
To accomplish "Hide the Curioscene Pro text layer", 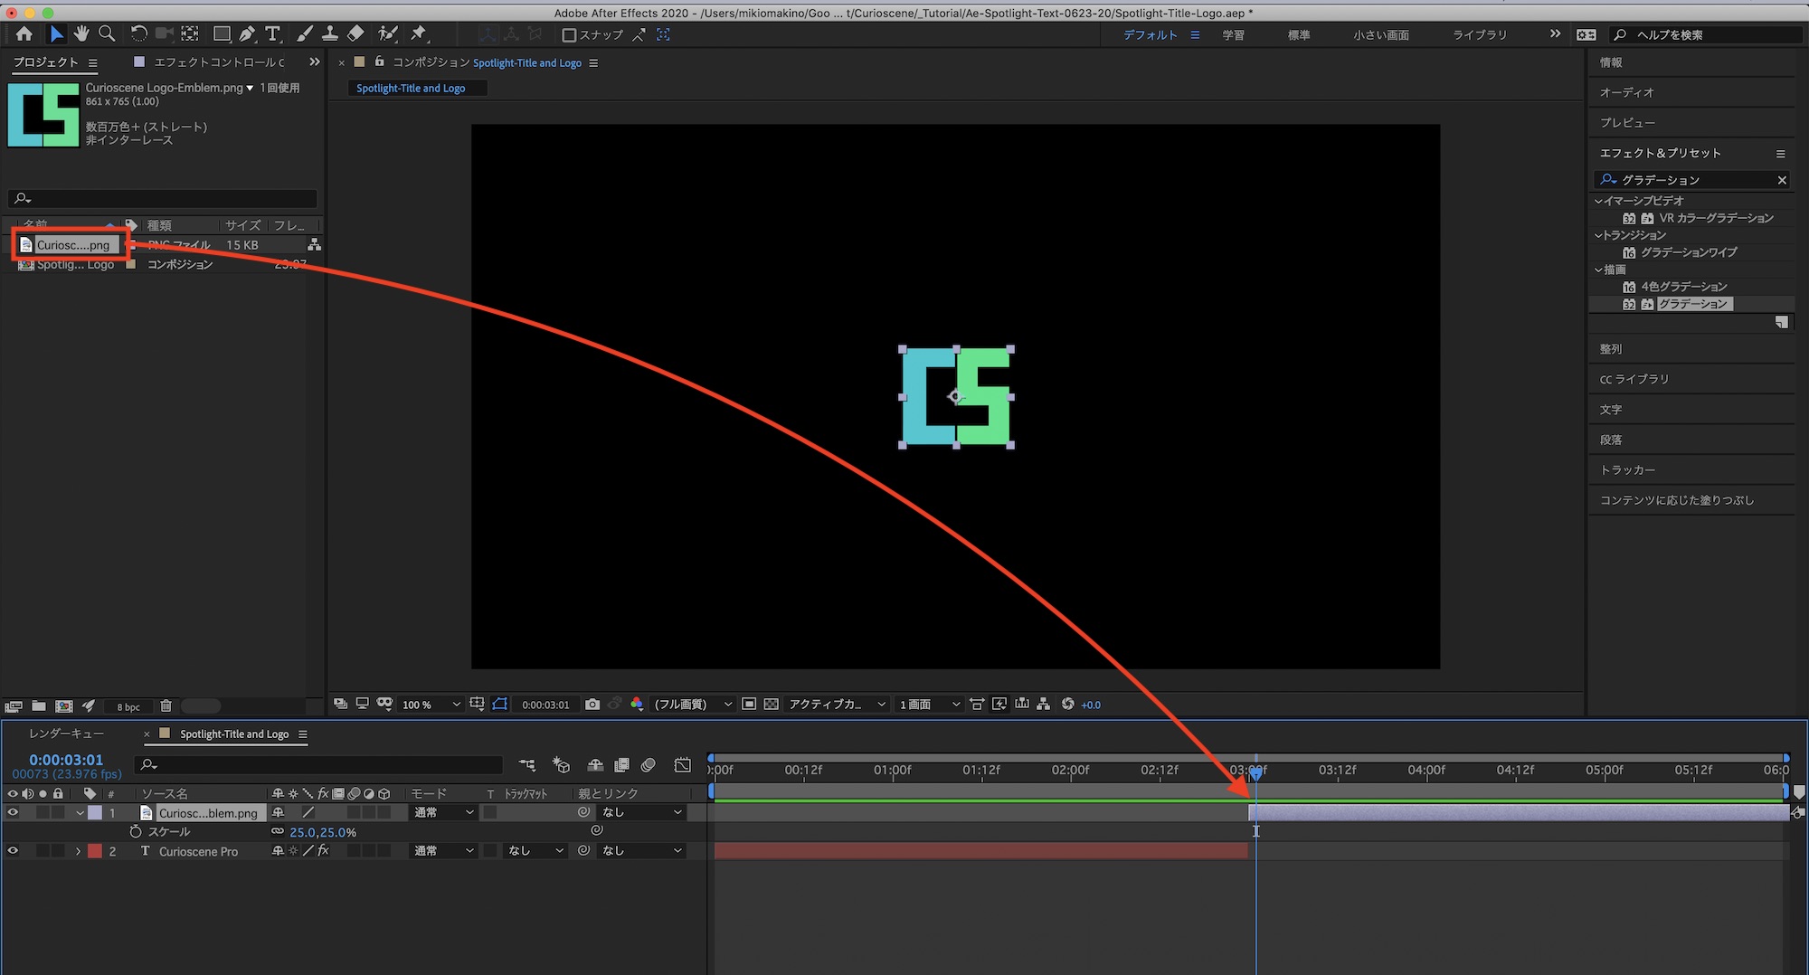I will 13,851.
